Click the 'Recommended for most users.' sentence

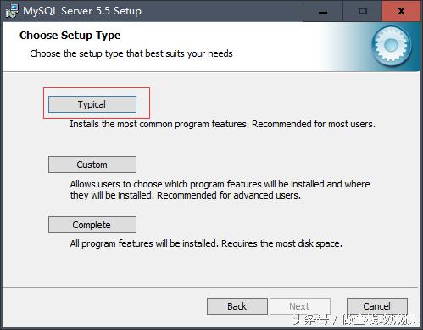pos(314,124)
